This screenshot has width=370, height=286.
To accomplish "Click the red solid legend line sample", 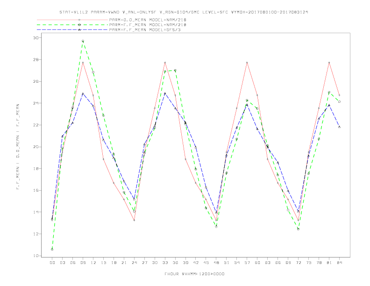I will pyautogui.click(x=72, y=20).
